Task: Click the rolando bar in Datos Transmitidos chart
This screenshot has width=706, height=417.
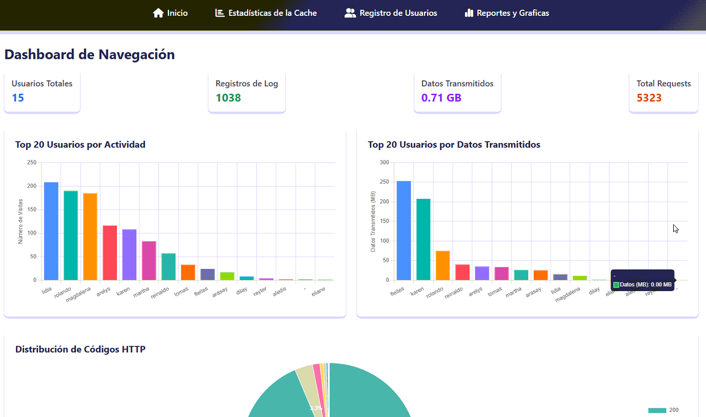Action: [443, 265]
